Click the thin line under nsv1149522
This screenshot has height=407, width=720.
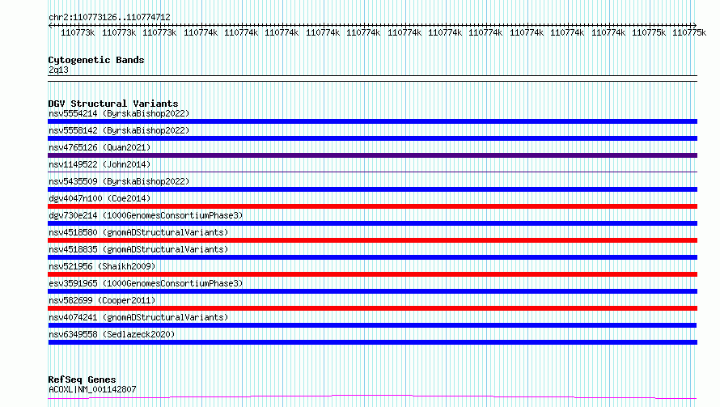[372, 172]
